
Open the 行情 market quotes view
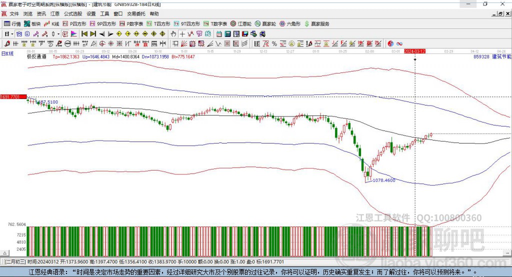[x=12, y=24]
